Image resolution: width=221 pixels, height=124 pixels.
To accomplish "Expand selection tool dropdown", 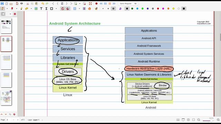I will tap(79, 9).
